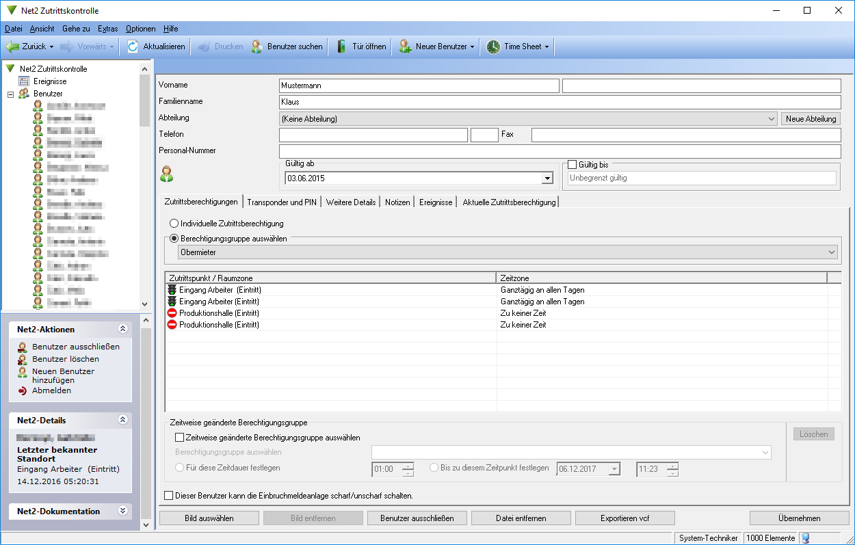Click Benutzer löschen in Net2-Aktionen
Screen dimensions: 855x545
point(65,359)
